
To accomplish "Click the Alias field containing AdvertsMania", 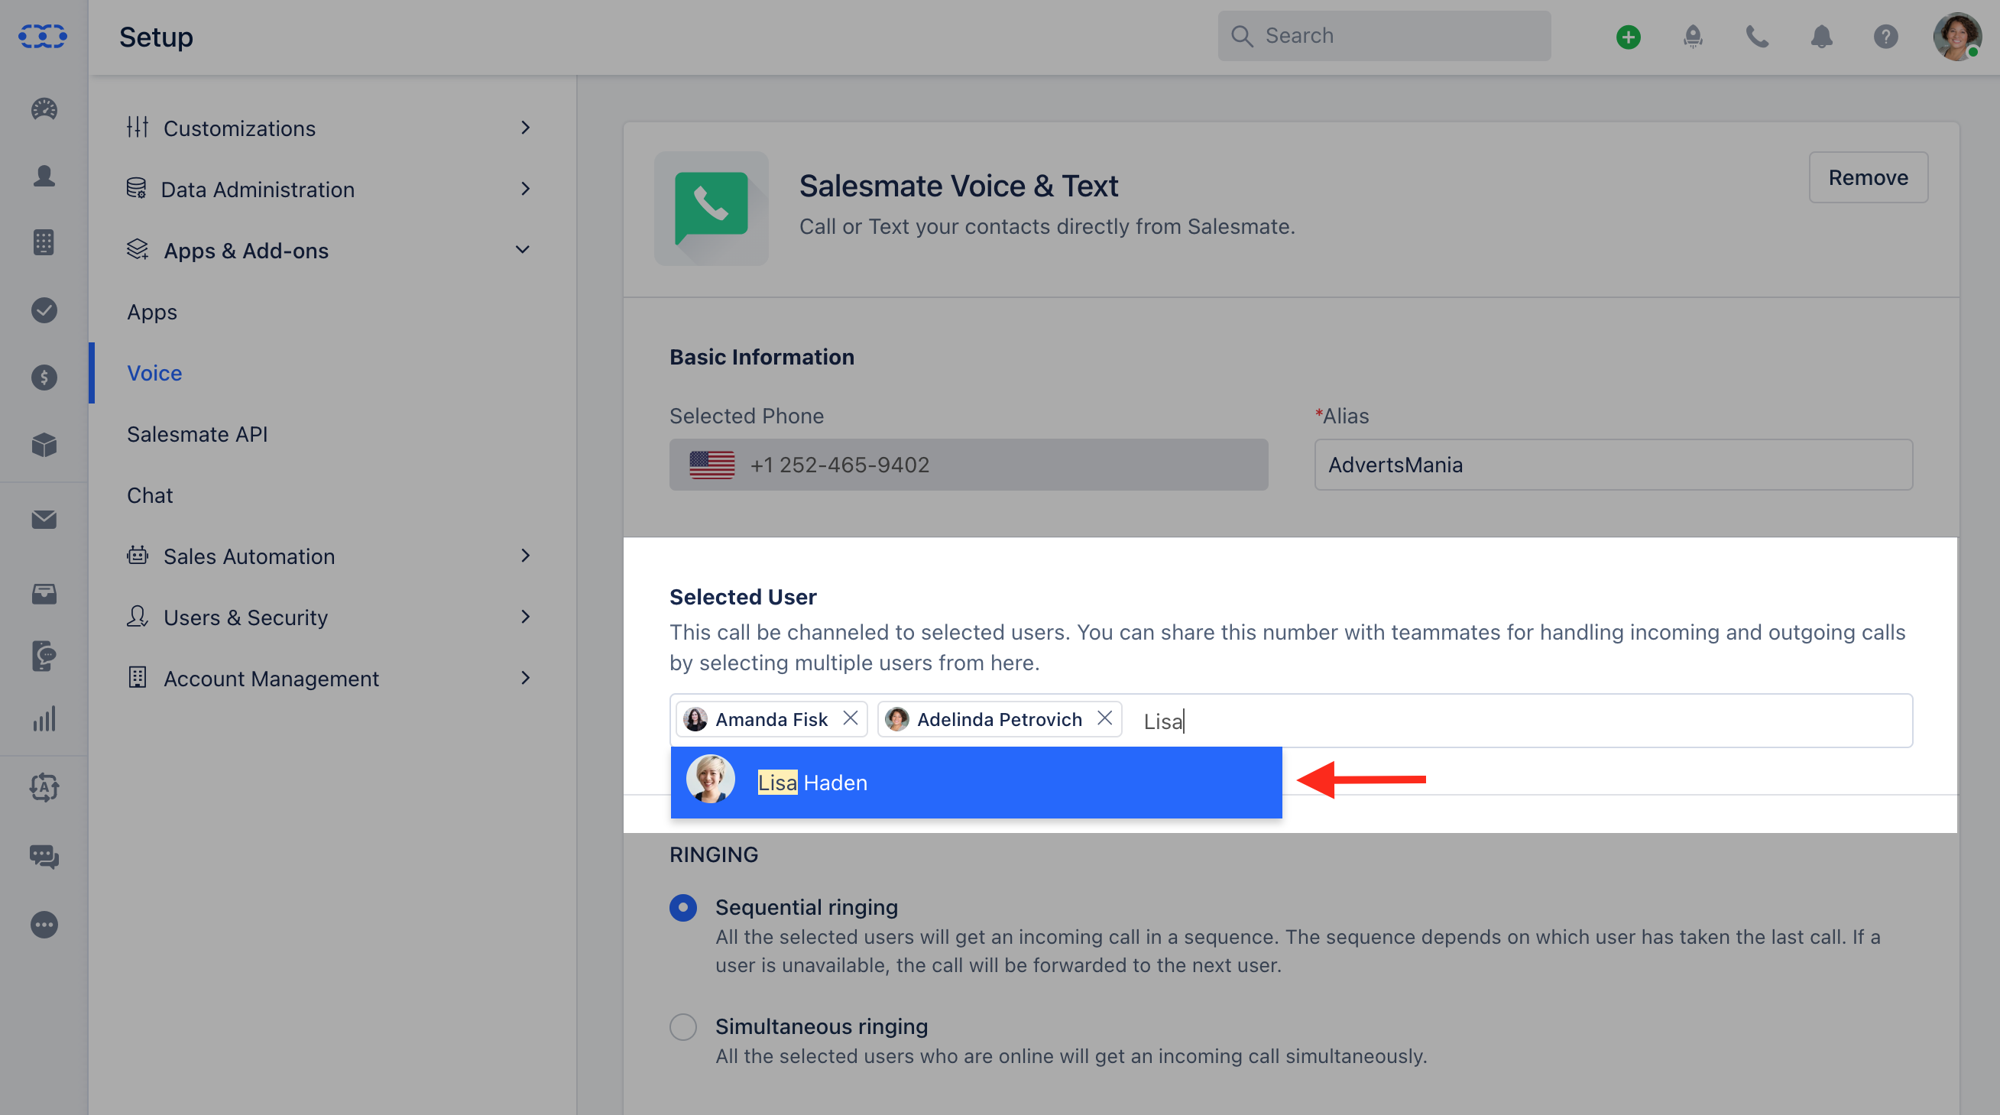I will (1613, 465).
